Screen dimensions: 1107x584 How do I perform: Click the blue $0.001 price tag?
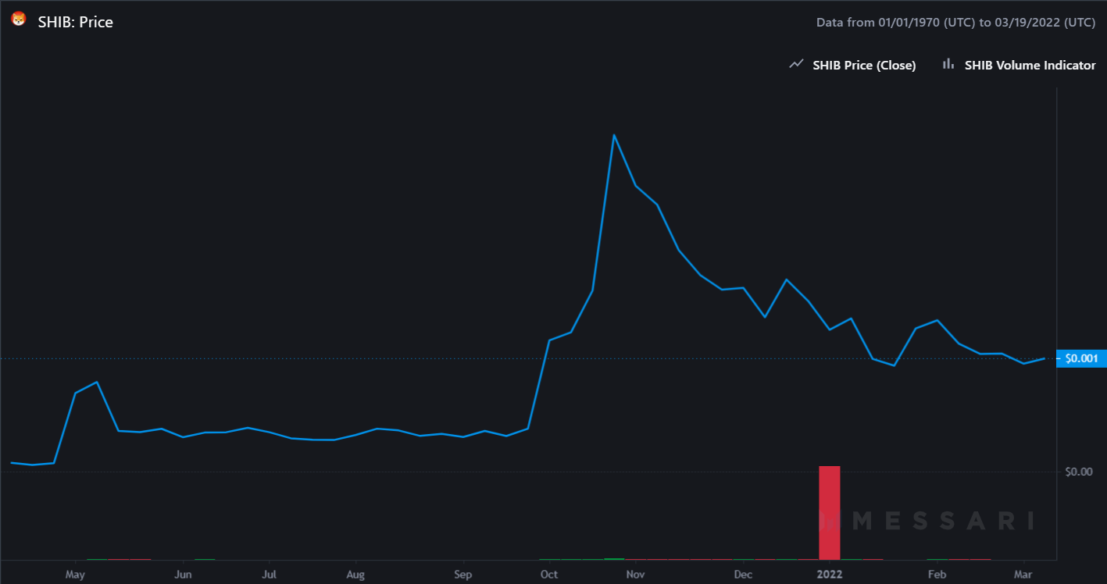tap(1080, 358)
